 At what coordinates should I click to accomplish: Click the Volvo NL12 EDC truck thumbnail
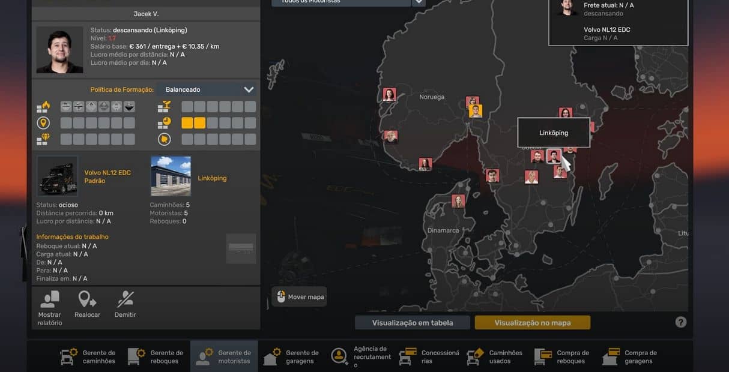[57, 176]
